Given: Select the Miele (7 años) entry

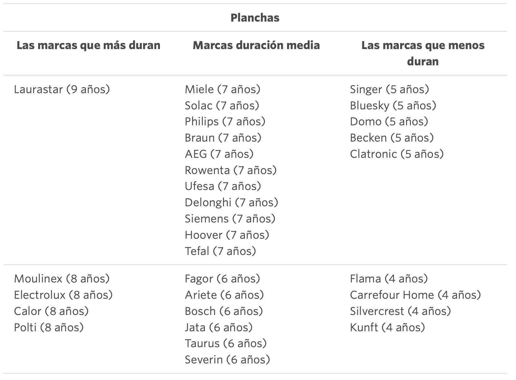Looking at the screenshot, I should [x=222, y=89].
